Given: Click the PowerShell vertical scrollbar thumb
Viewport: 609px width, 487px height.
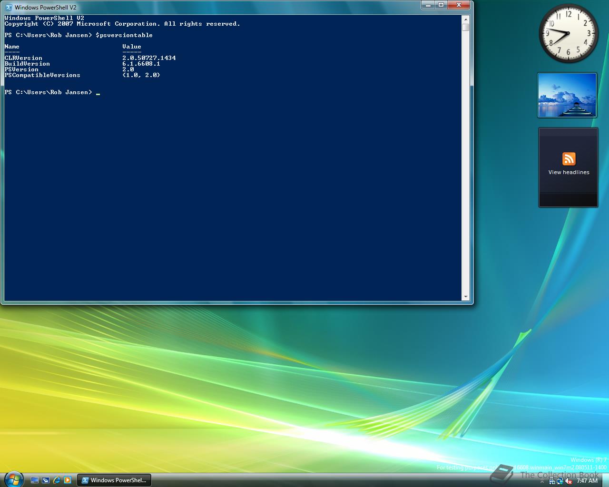Looking at the screenshot, I should pos(465,27).
